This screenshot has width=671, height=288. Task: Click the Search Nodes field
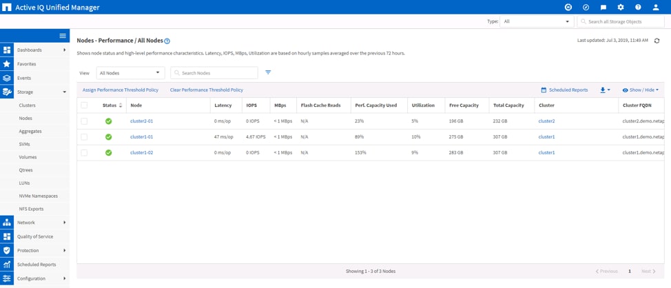(214, 73)
